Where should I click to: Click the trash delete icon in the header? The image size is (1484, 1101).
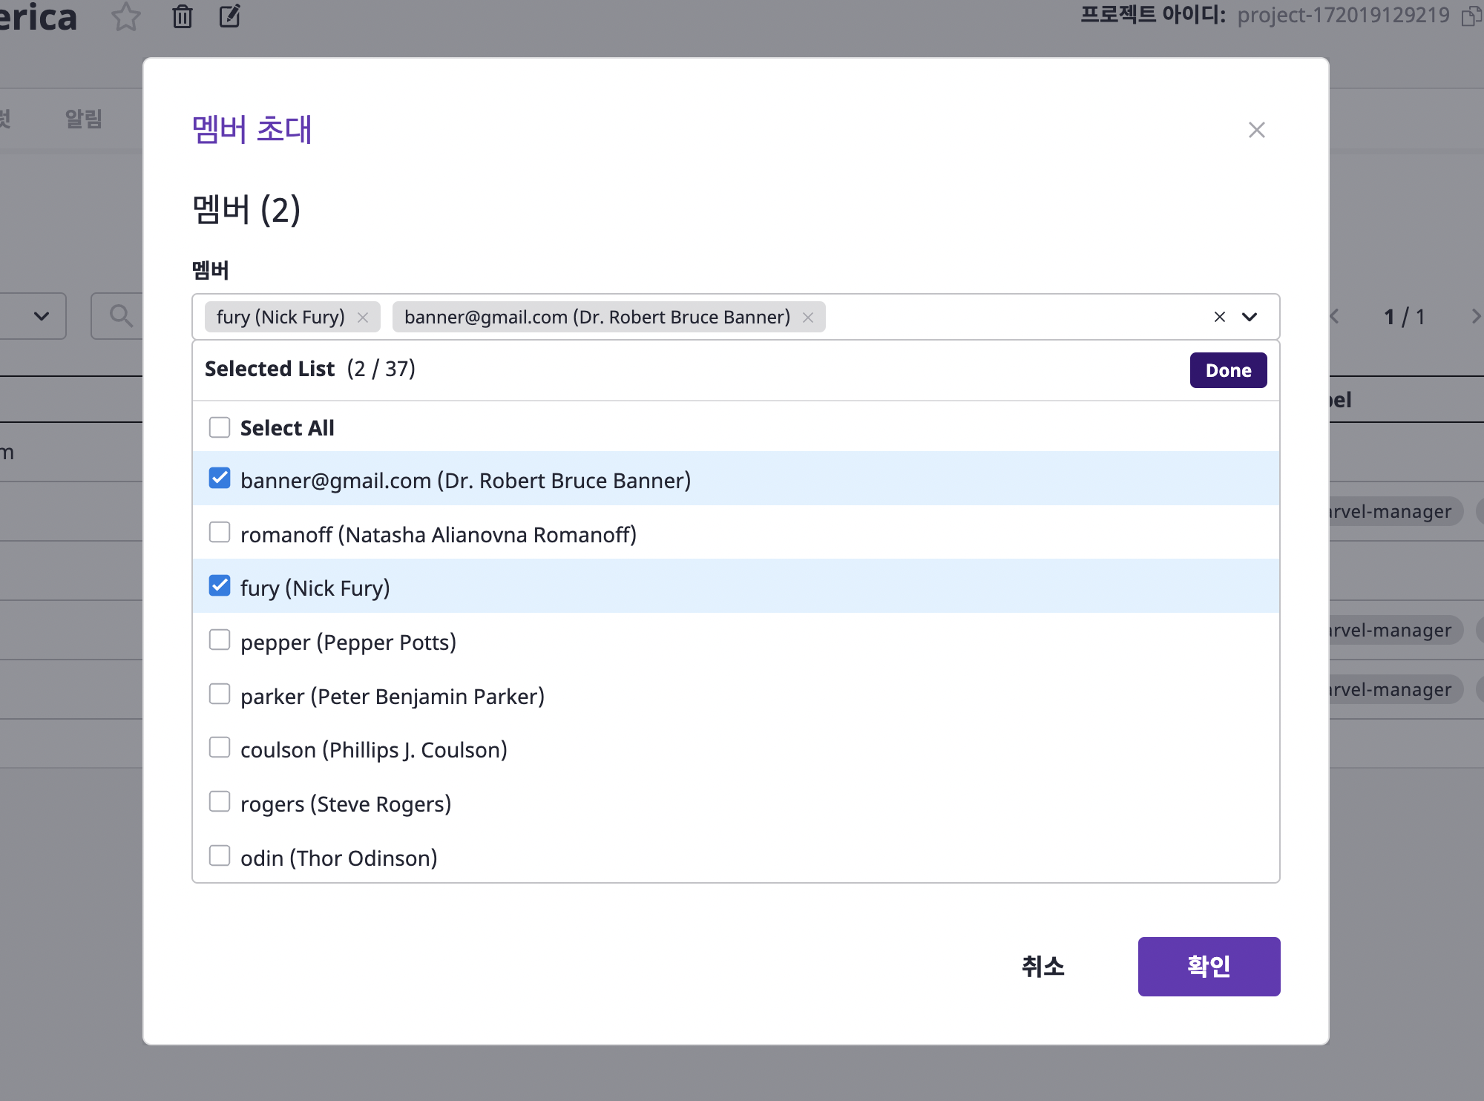(x=183, y=16)
